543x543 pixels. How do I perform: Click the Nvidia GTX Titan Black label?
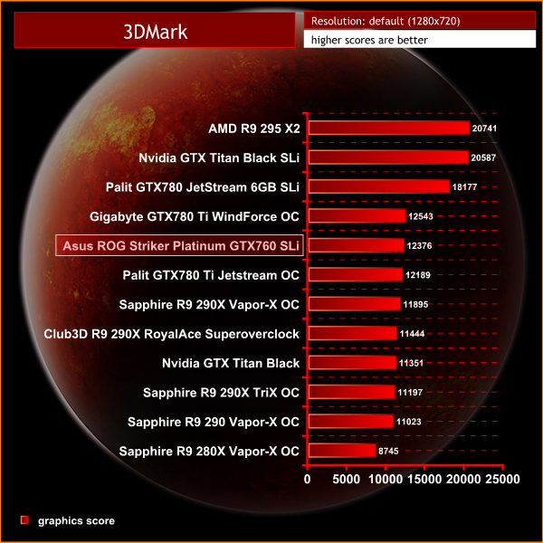[231, 363]
